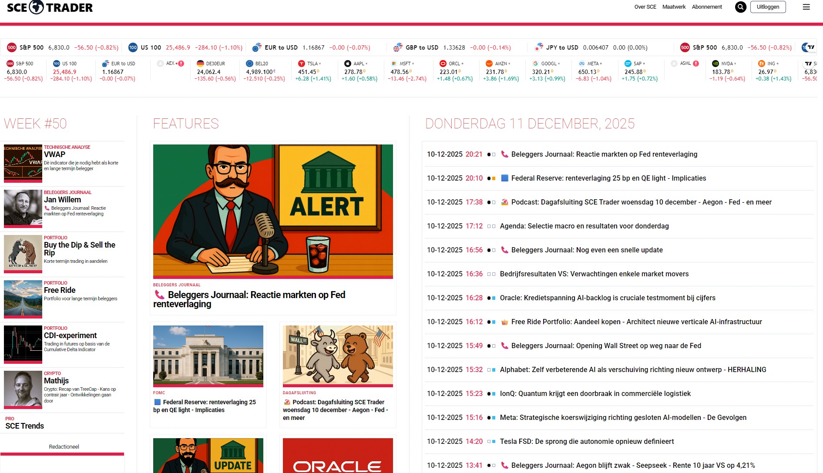Open Bedrijfsresultaten VS: Verwachtingen enkele market movers
This screenshot has height=473, width=823.
point(594,274)
